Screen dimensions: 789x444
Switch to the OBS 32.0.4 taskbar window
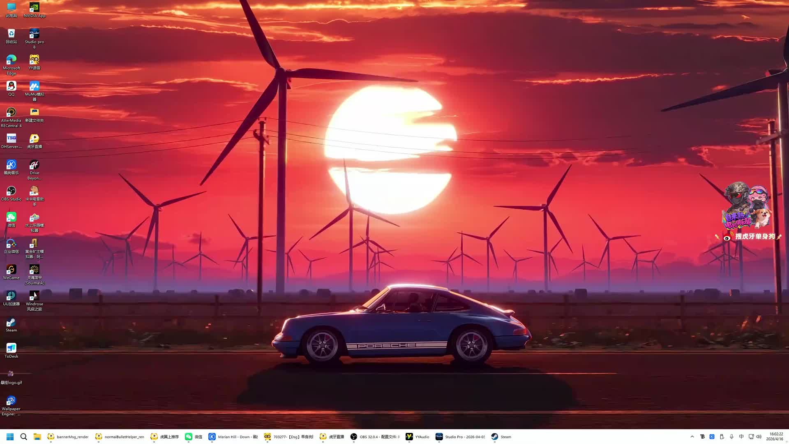(x=375, y=437)
